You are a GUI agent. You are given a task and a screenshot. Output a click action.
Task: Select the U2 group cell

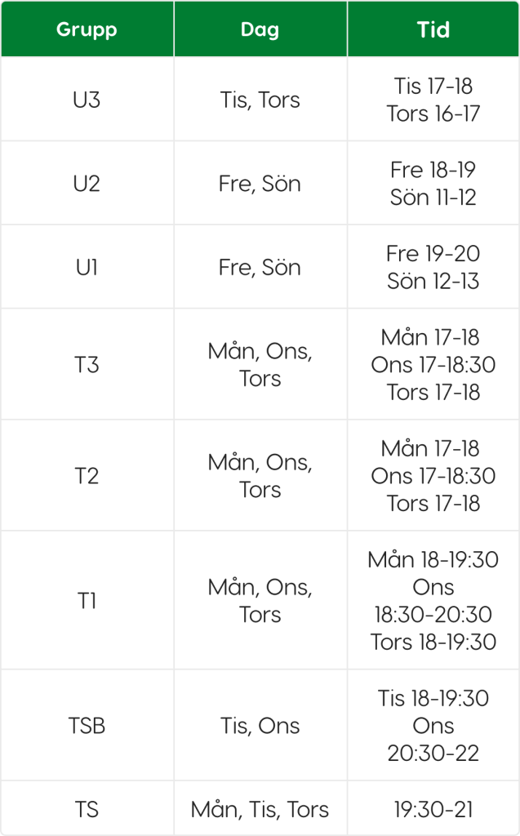click(87, 184)
